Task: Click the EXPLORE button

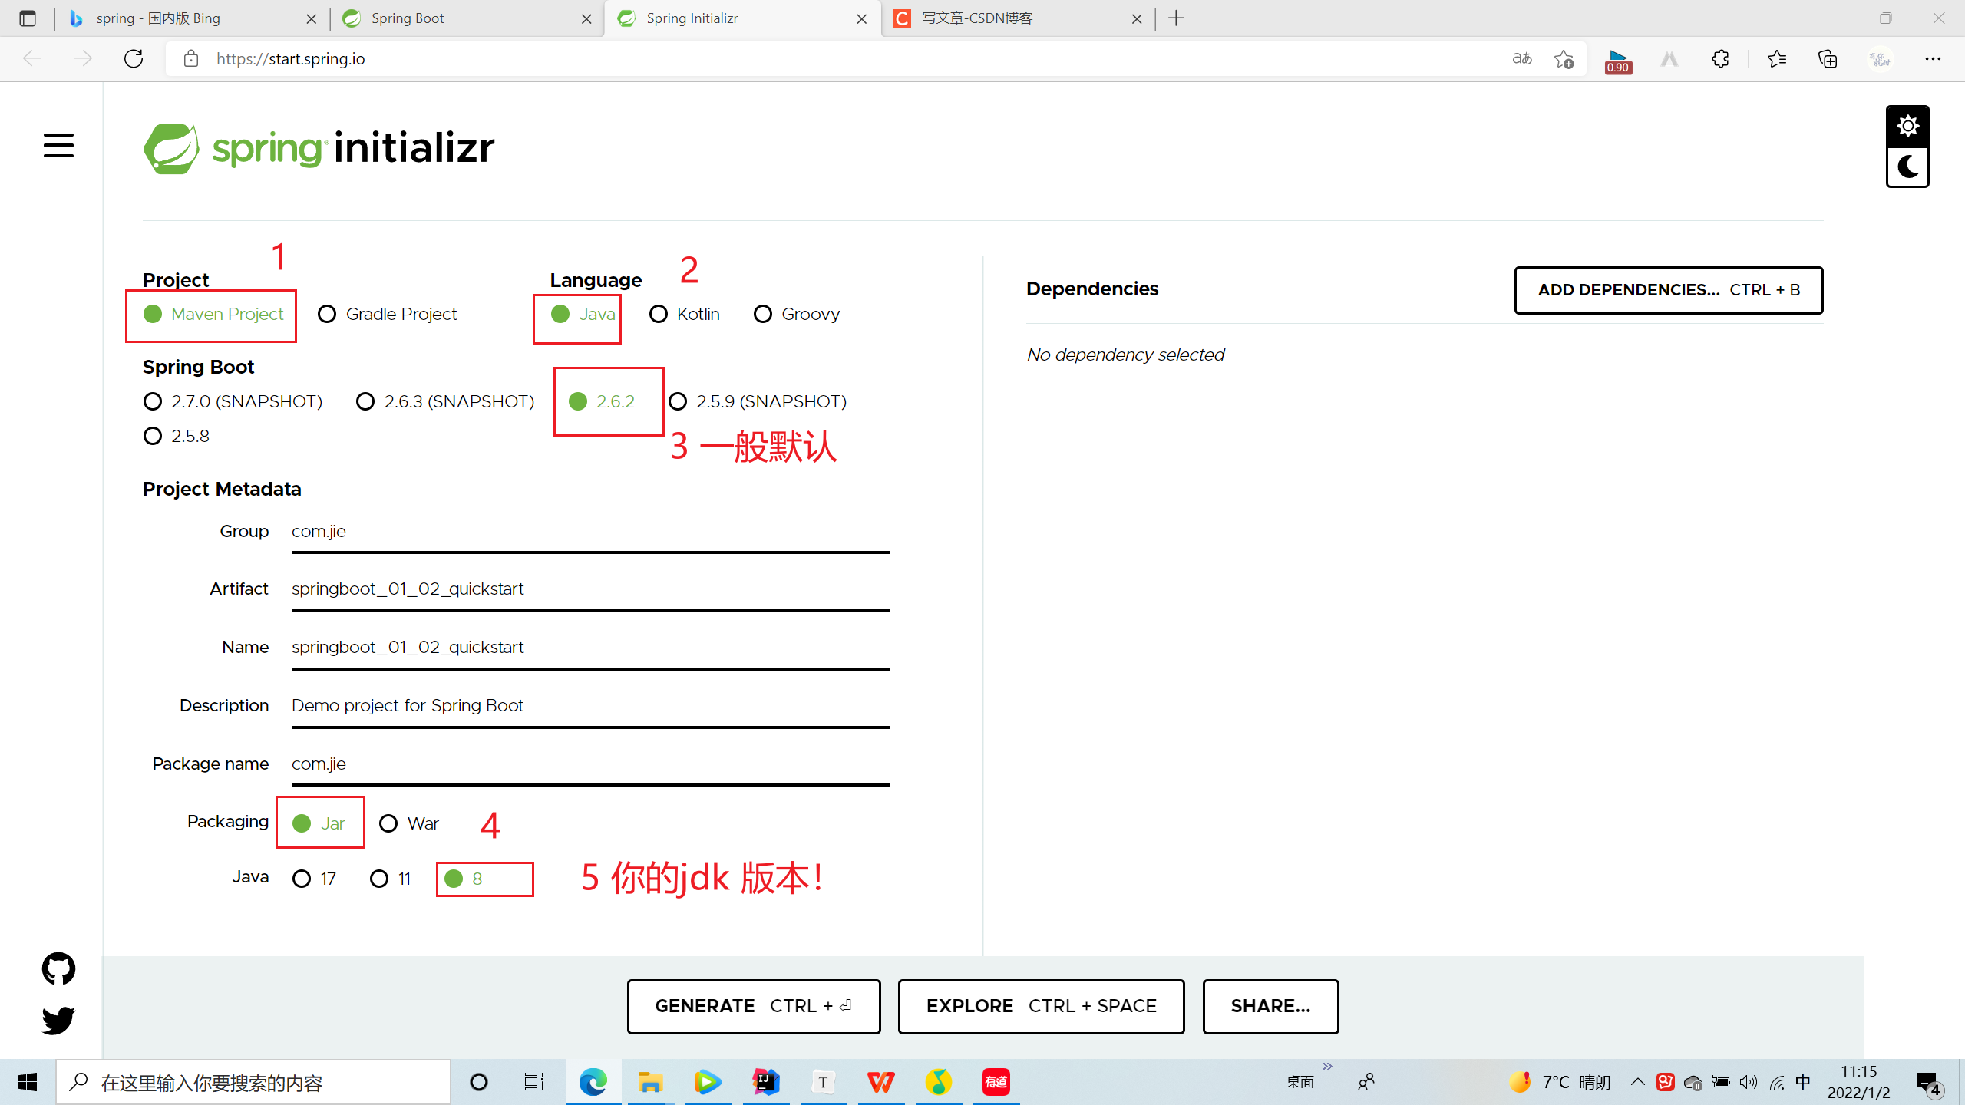Action: (x=1041, y=1006)
